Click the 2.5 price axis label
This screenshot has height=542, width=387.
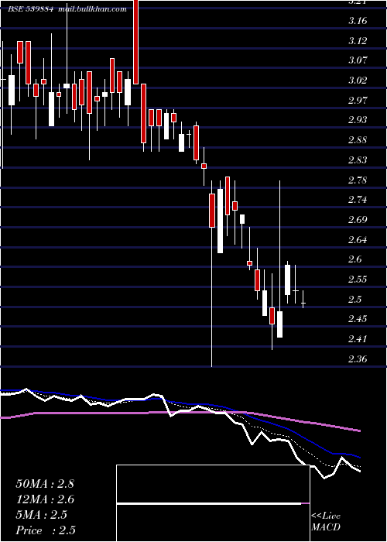pyautogui.click(x=355, y=299)
